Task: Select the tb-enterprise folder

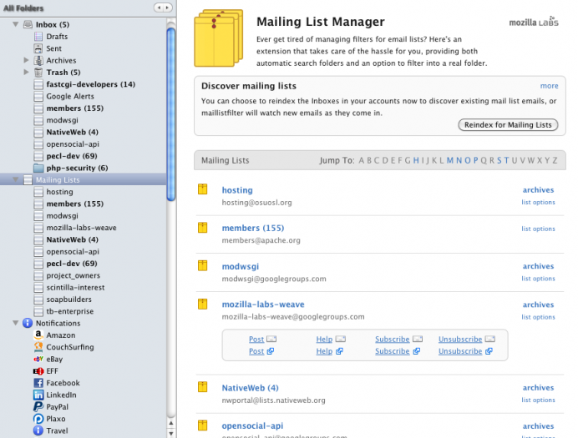Action: pos(69,311)
